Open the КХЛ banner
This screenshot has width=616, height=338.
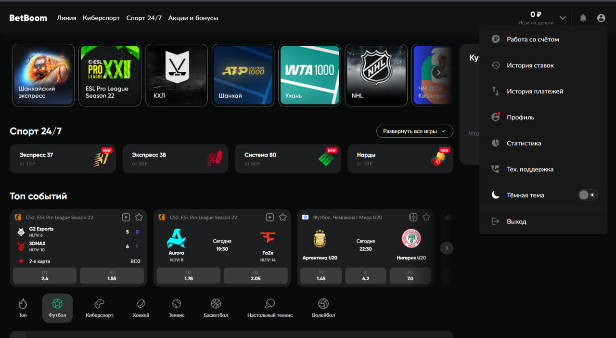177,75
